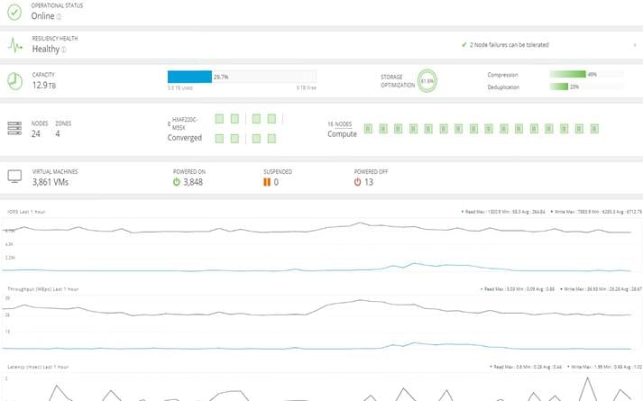Click the Compression 49% green bar

tap(567, 74)
